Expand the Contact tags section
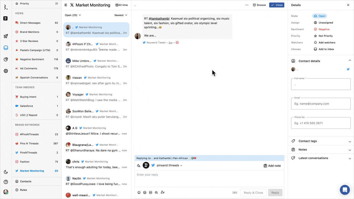The width and height of the screenshot is (354, 199). [x=321, y=141]
